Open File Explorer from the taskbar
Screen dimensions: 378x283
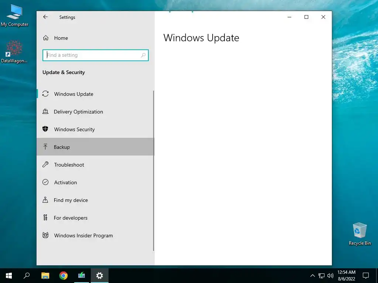coord(45,276)
